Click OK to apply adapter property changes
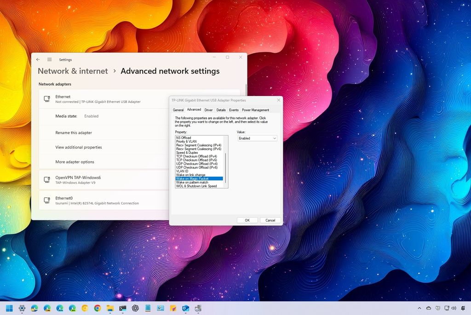The height and width of the screenshot is (315, 471). pyautogui.click(x=247, y=220)
